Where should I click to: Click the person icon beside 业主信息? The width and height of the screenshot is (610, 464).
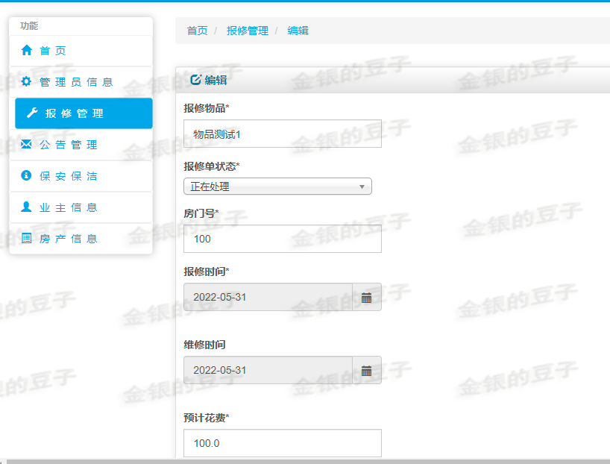(x=25, y=207)
